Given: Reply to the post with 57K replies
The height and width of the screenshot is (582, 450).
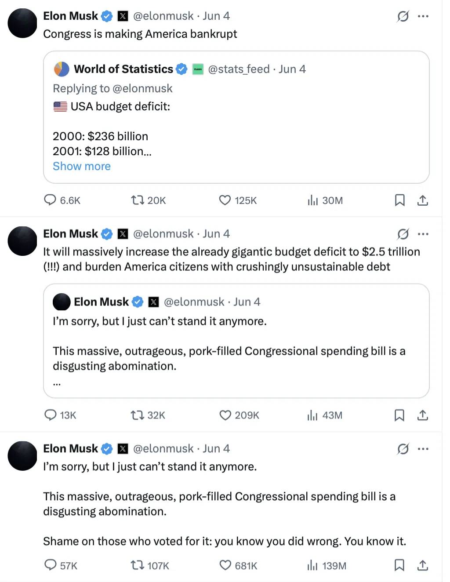Looking at the screenshot, I should pyautogui.click(x=51, y=565).
